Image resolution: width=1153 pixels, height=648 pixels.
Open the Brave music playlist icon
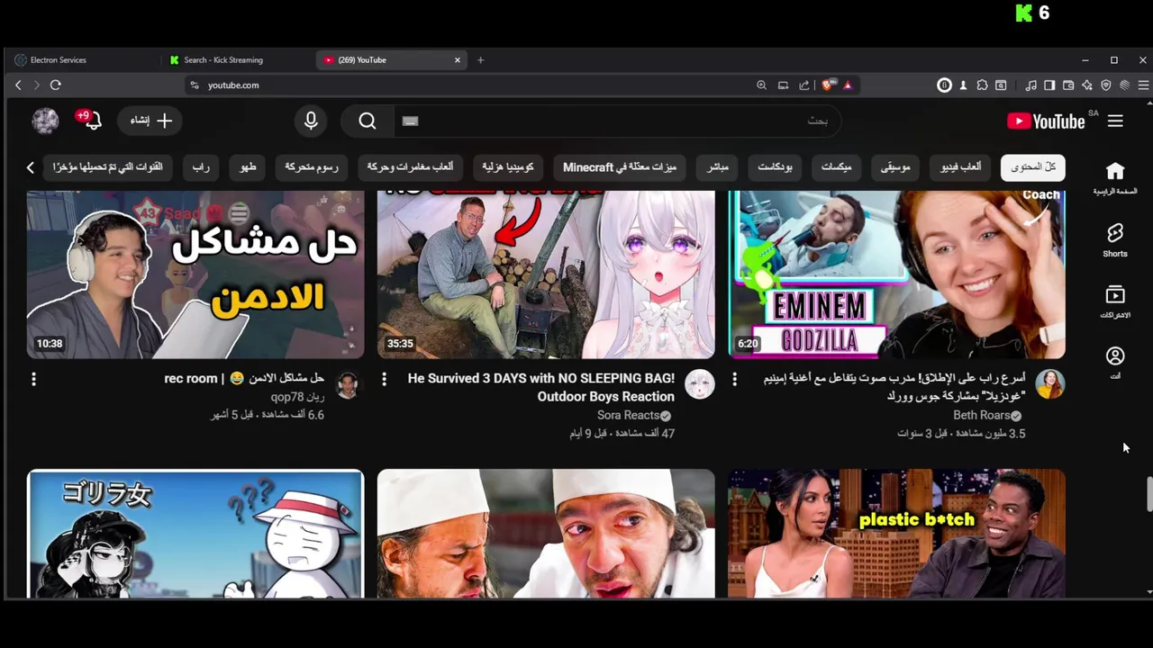pos(1030,85)
